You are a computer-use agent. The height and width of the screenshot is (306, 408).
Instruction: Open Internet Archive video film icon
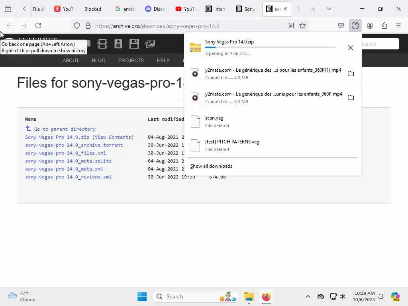click(102, 44)
